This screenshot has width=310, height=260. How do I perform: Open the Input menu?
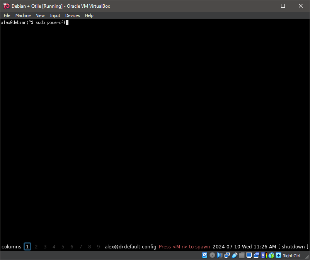(55, 15)
